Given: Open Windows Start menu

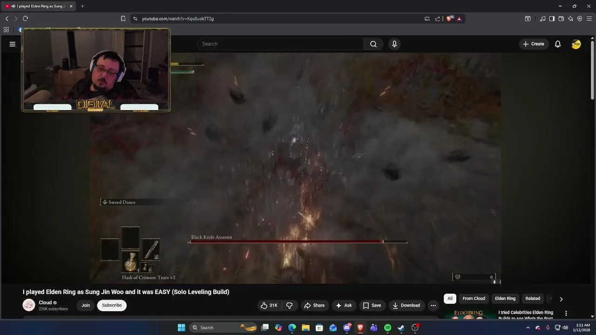Looking at the screenshot, I should tap(182, 328).
